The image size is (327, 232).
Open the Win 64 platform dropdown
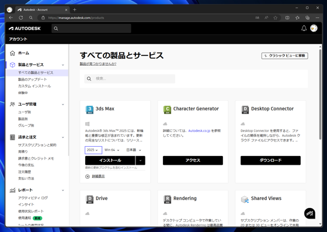click(x=112, y=150)
